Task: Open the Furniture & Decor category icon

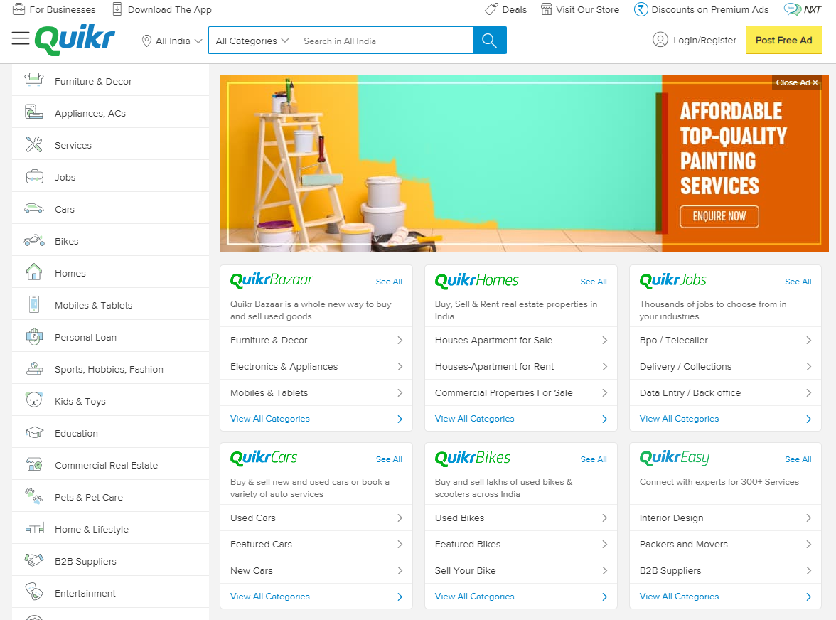Action: (34, 80)
